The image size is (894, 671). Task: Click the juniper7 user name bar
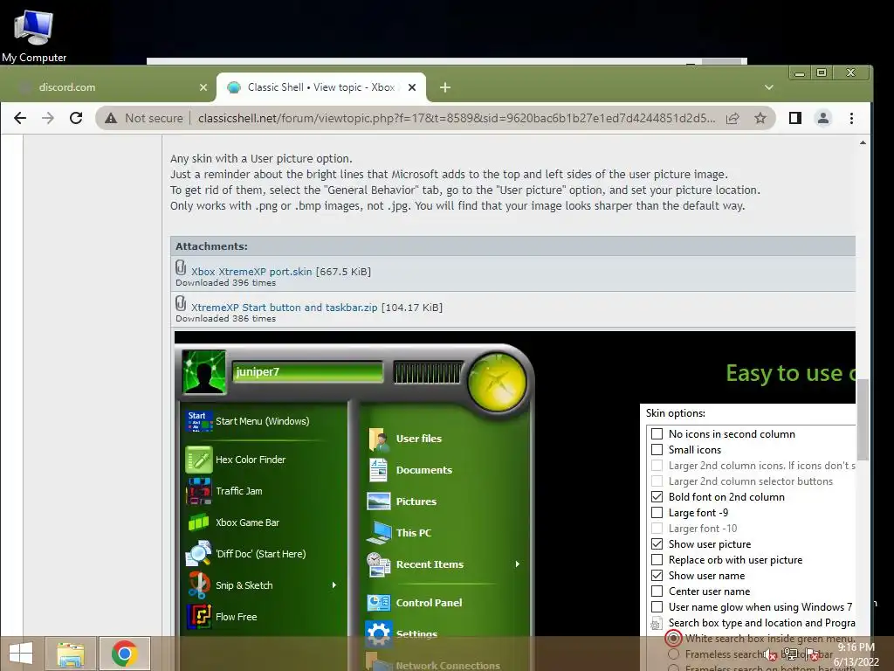click(307, 372)
